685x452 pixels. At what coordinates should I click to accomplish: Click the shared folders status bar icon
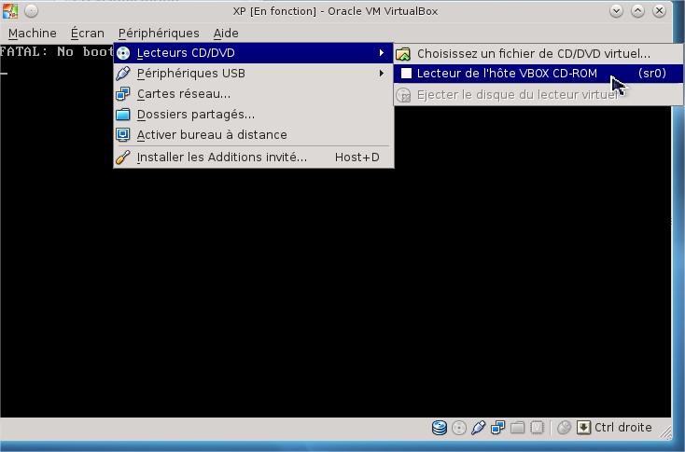coord(517,428)
